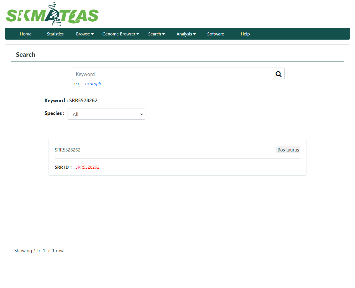The image size is (355, 288).
Task: Click the red SRR5528262 SRR ID link
Action: [x=87, y=167]
